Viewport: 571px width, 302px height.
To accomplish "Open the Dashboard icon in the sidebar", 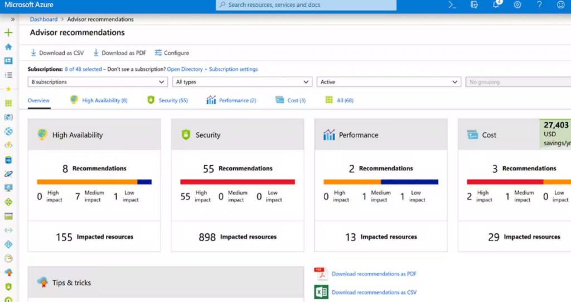I will click(8, 60).
